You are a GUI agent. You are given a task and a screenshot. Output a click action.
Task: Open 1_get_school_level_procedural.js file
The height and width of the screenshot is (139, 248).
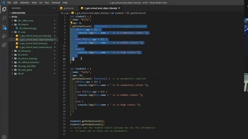[33, 36]
